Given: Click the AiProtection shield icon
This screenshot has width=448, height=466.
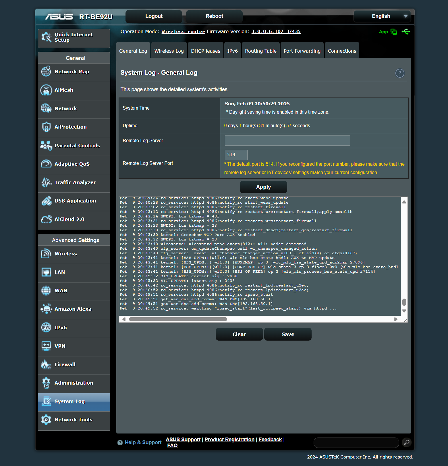Looking at the screenshot, I should click(46, 127).
